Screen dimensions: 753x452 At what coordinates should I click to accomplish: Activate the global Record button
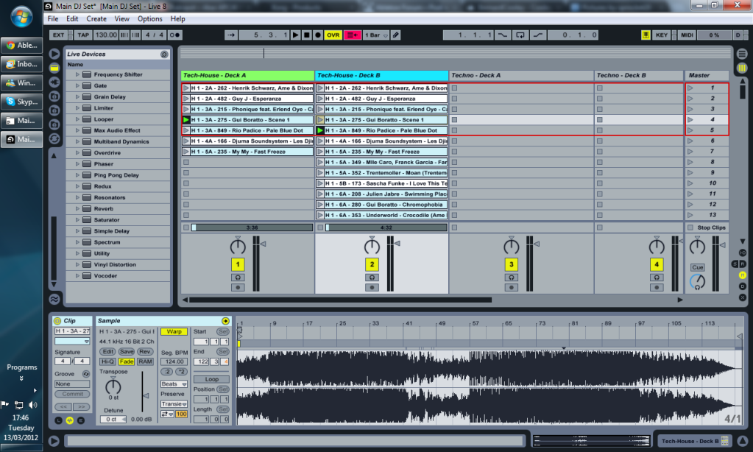coord(318,35)
